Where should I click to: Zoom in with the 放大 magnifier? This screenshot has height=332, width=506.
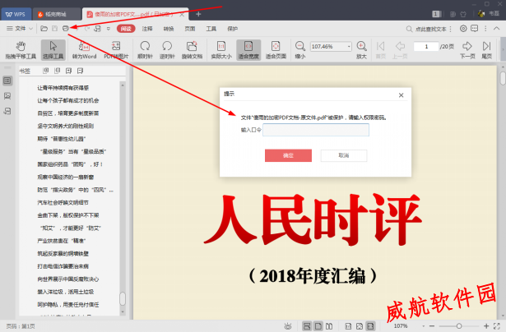361,50
